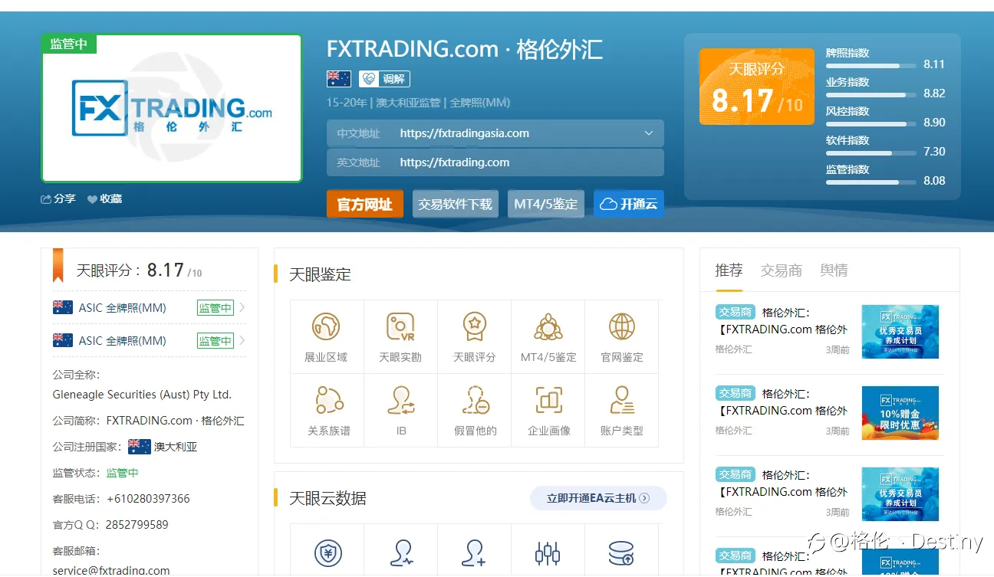Click the 风控指数 progress bar
The image size is (994, 577).
coord(871,124)
